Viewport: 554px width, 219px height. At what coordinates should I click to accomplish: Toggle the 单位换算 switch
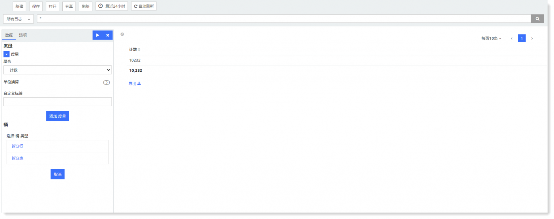[x=106, y=82]
